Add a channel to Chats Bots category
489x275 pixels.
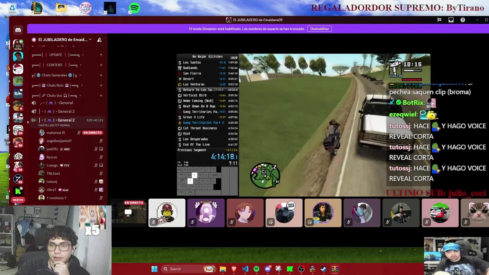(x=101, y=85)
